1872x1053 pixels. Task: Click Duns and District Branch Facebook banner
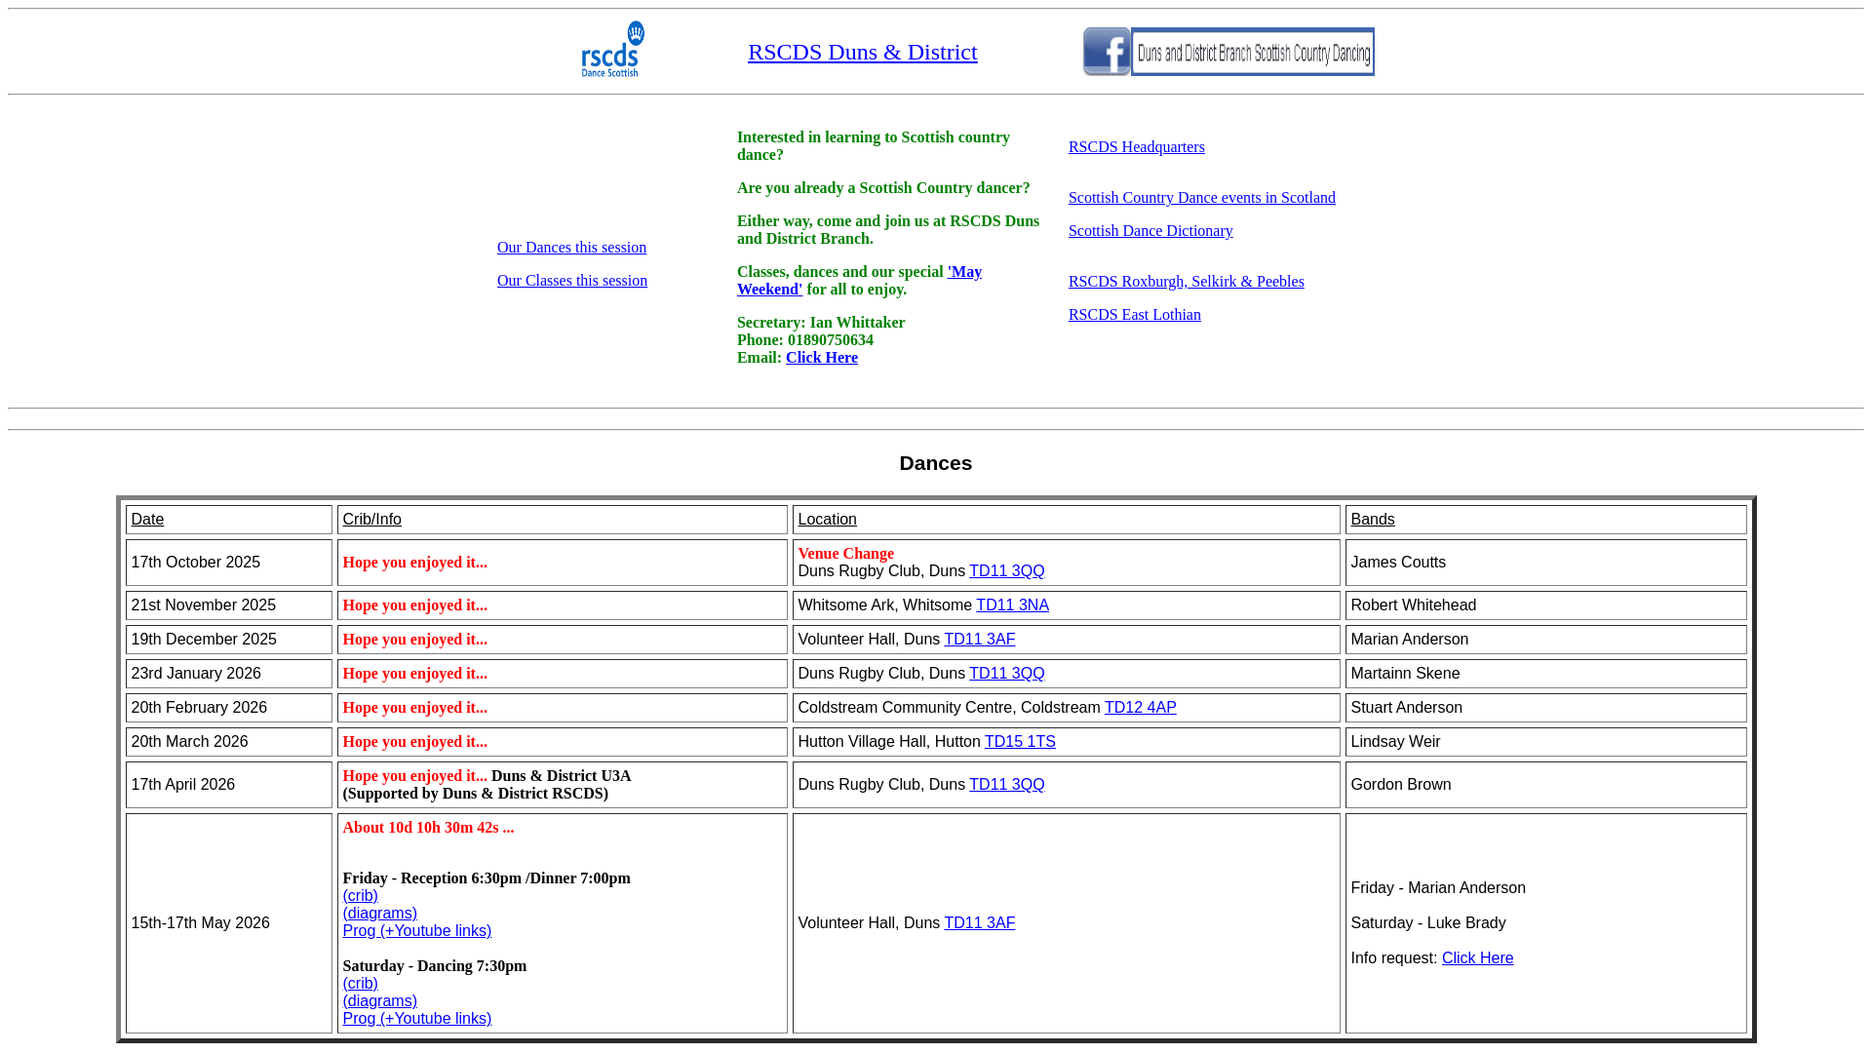pos(1253,52)
